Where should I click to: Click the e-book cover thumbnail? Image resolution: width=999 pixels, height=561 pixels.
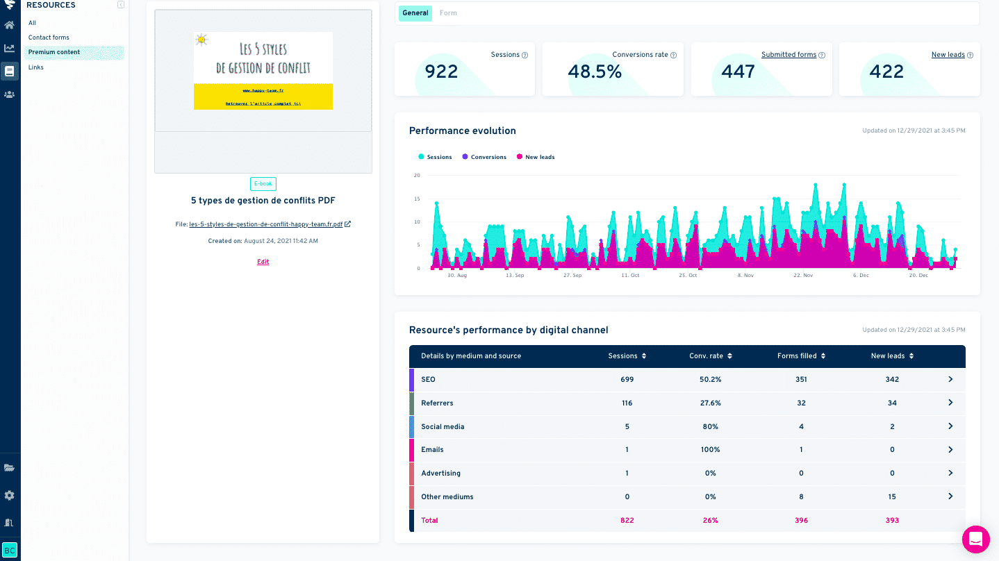coord(263,71)
